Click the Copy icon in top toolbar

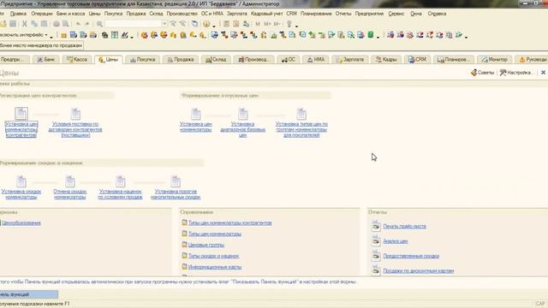pos(34,24)
